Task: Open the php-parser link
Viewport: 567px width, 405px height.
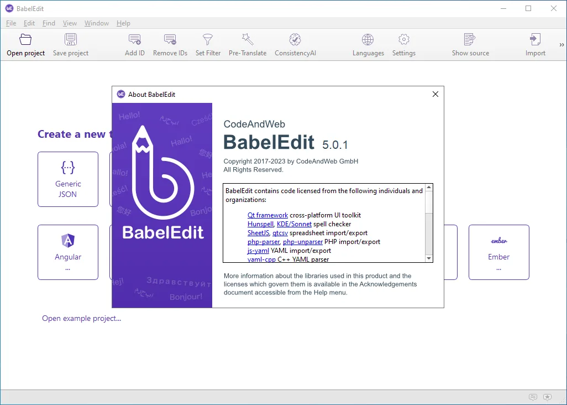Action: pos(264,242)
